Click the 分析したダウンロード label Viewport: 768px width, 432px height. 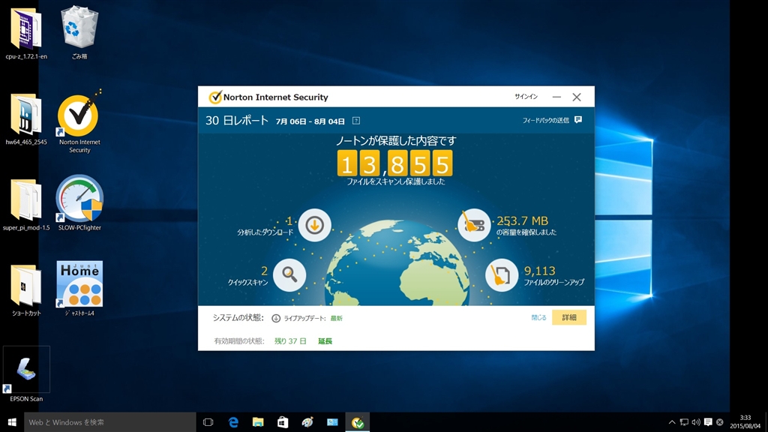pyautogui.click(x=265, y=232)
